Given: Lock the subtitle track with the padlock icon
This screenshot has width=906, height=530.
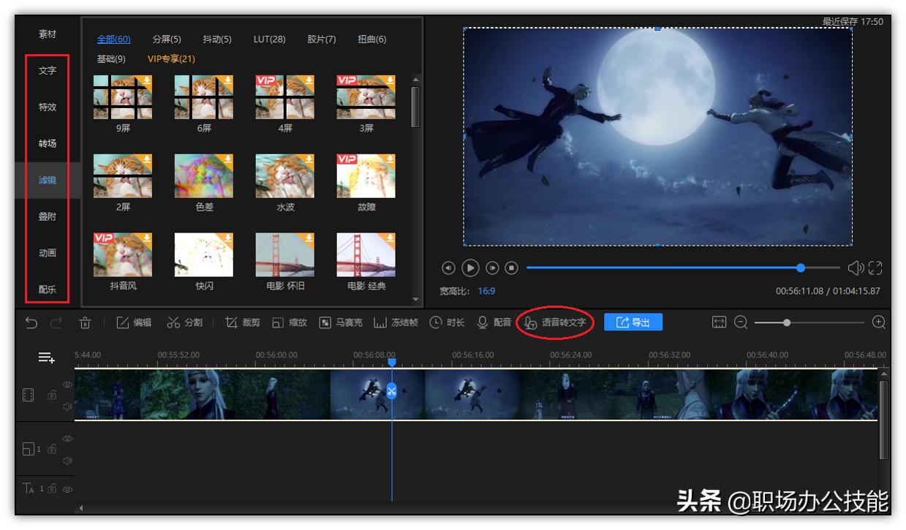Looking at the screenshot, I should click(x=53, y=488).
